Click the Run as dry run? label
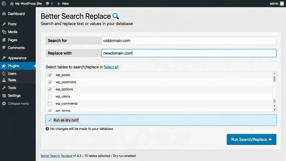This screenshot has height=161, width=286. 66,120
